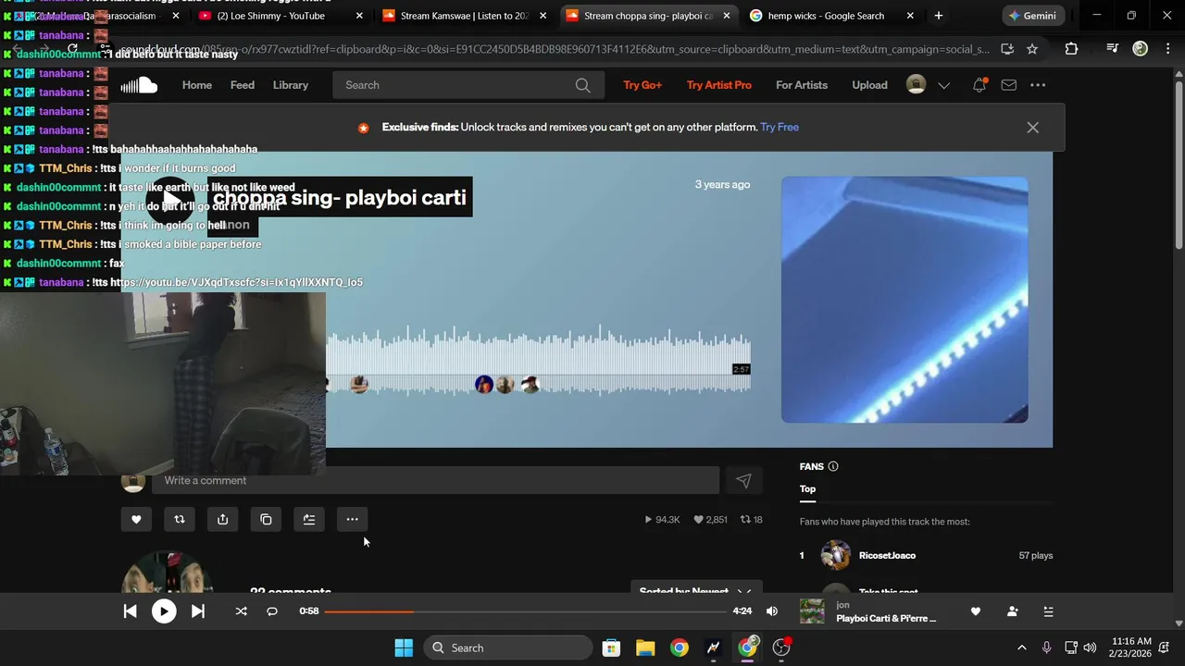Toggle shuffle in the player bar
This screenshot has width=1185, height=666.
point(241,610)
